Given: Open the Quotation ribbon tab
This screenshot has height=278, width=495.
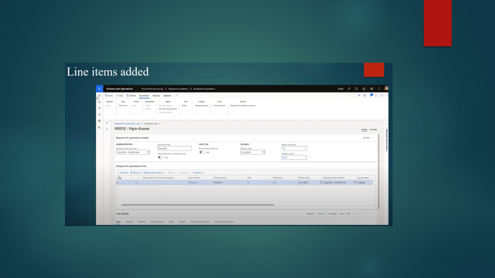Looking at the screenshot, I should coord(144,96).
